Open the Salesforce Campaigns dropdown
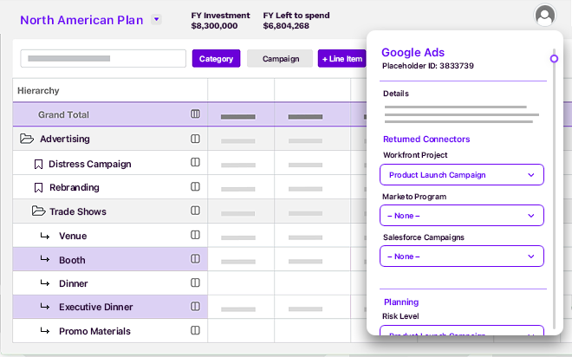Image resolution: width=572 pixels, height=357 pixels. click(x=462, y=256)
